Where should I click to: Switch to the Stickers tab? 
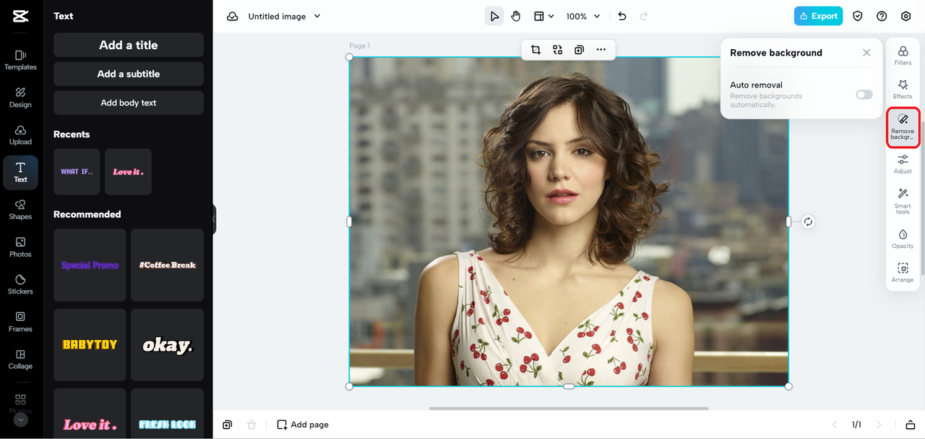(20, 284)
